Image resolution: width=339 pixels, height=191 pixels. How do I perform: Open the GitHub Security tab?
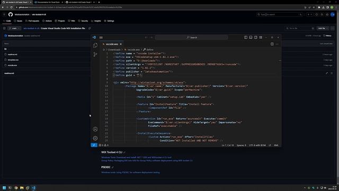pyautogui.click(x=83, y=21)
